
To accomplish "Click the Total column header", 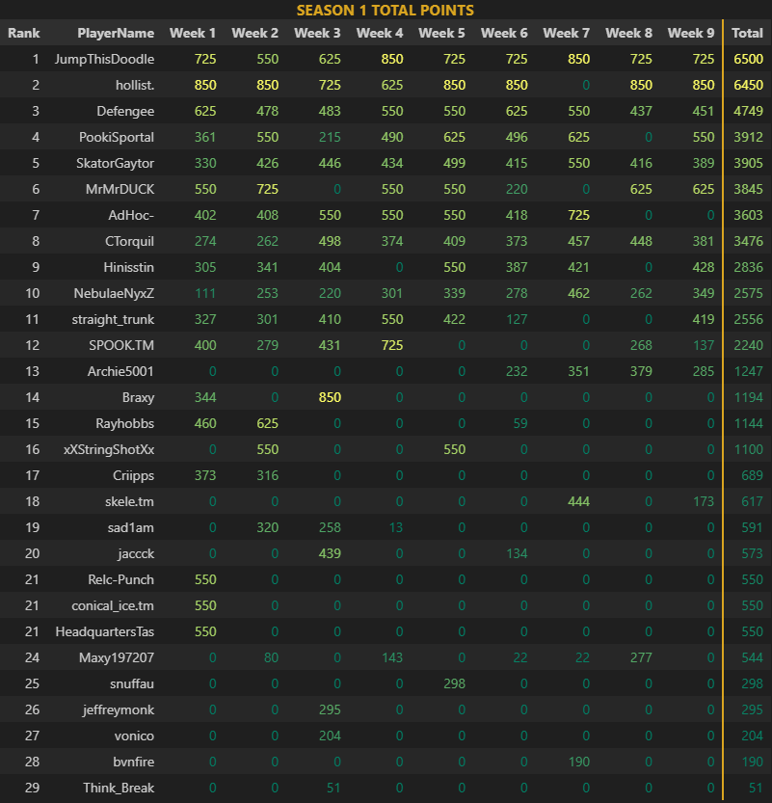I will point(748,33).
